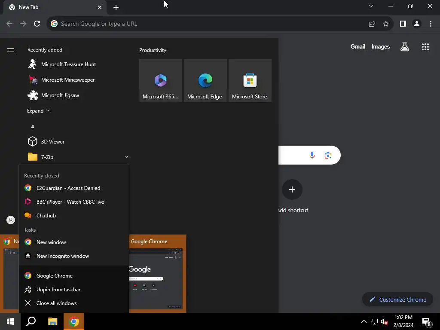Select Google Chrome in the jump list
The image size is (440, 330).
click(74, 275)
